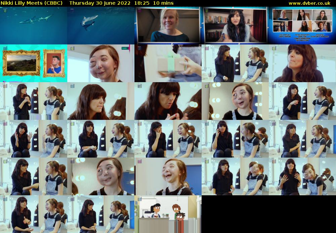Open the thumbnail with woman near bookshelf
The height and width of the screenshot is (233, 336).
pos(235,26)
